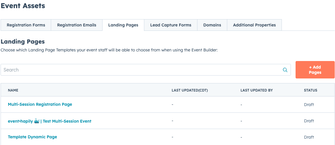Open the Multi-Session Registration Page link

[40, 104]
